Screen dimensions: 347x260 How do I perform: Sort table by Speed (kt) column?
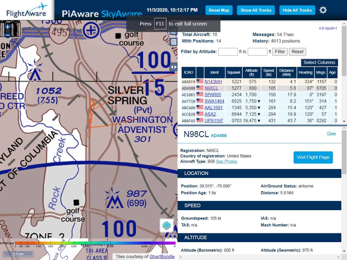269,72
